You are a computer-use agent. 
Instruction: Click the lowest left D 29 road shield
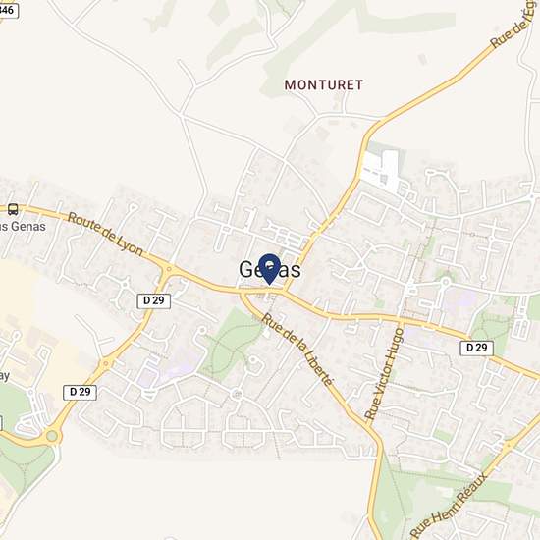pos(80,393)
